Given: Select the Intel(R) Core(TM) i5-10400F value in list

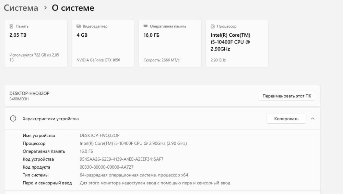Looking at the screenshot, I should pyautogui.click(x=133, y=144).
